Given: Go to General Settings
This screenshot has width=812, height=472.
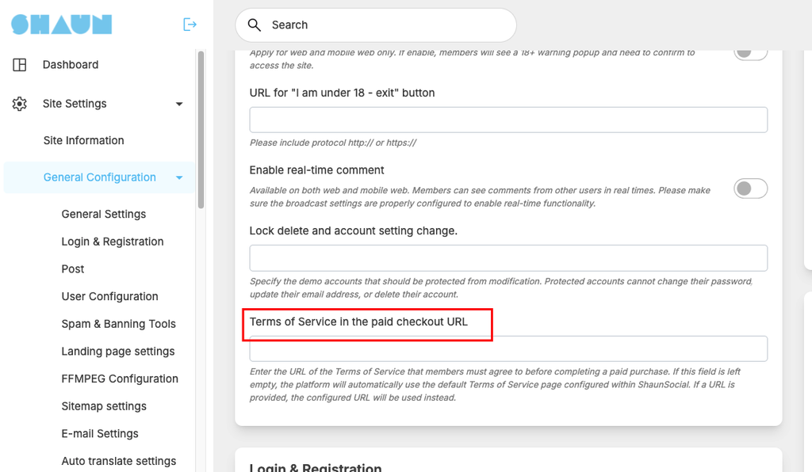Looking at the screenshot, I should (x=104, y=214).
